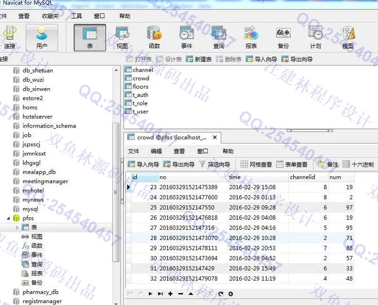Click 打开表 in the object toolbar
Viewport: 378px width, 305px height.
(x=139, y=59)
